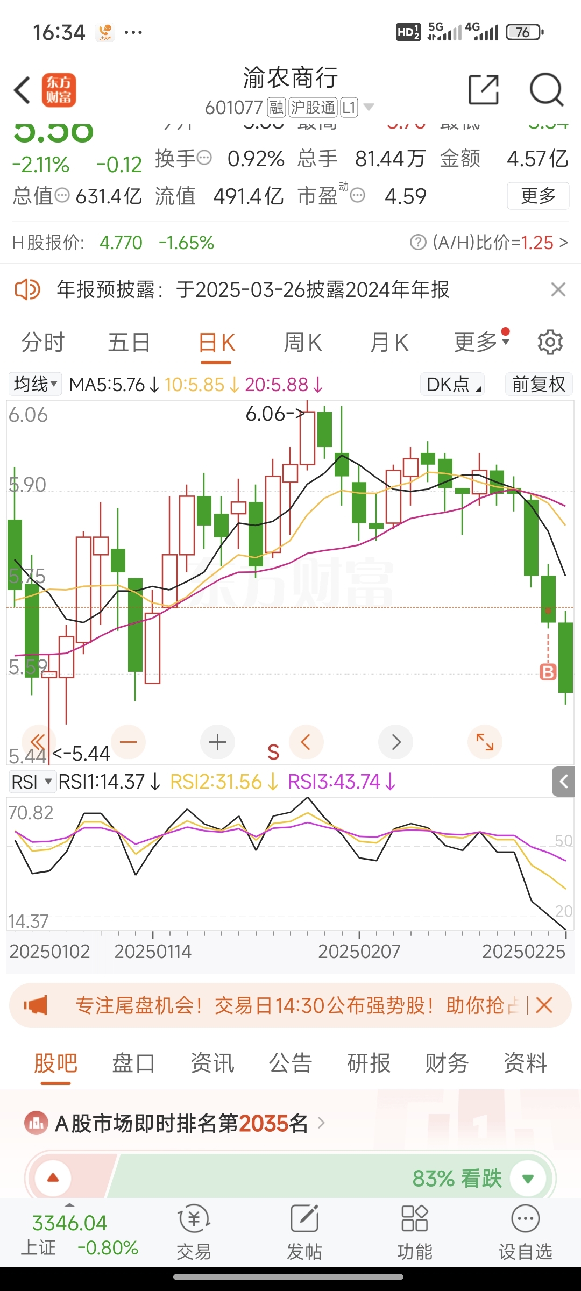Open the RSI indicator dropdown

[x=32, y=782]
